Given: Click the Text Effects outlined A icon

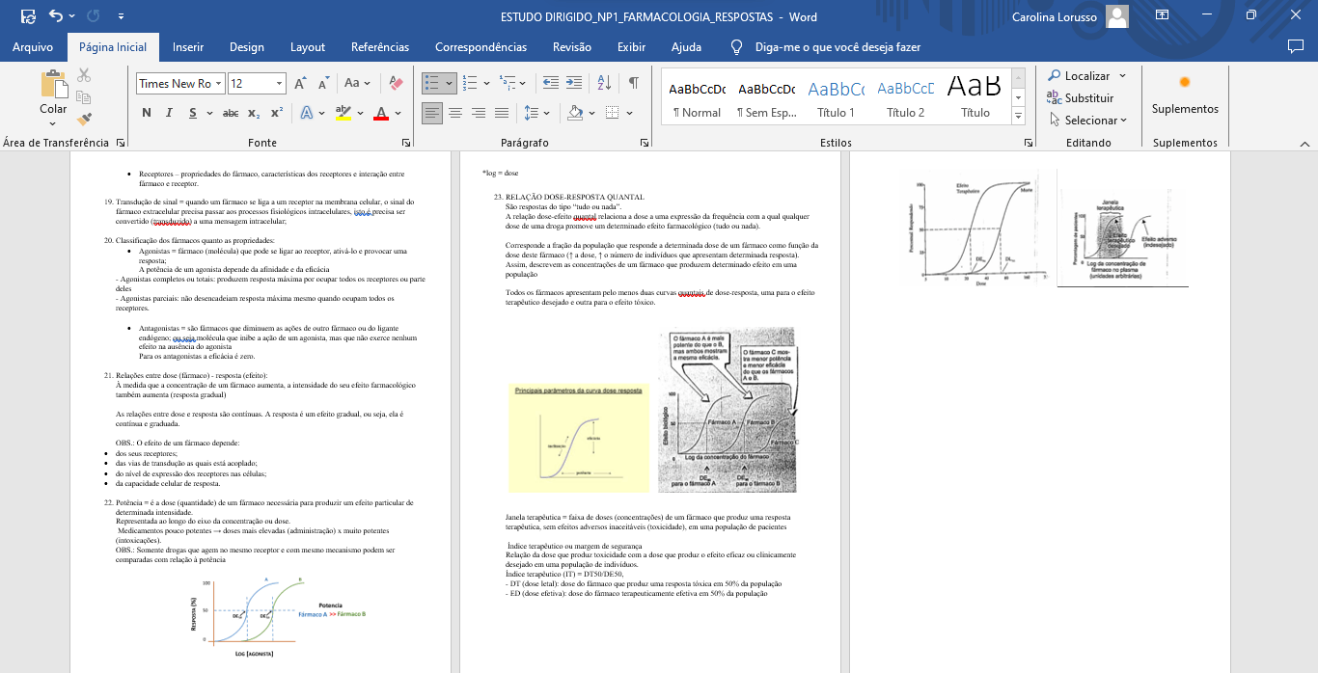Looking at the screenshot, I should click(x=307, y=113).
